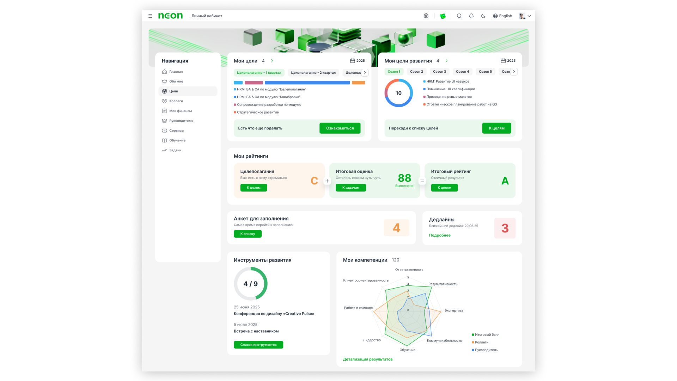Click the NEON logo

[170, 16]
